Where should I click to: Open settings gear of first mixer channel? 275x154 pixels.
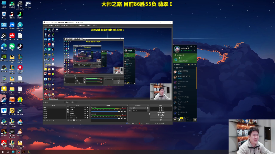[125, 112]
